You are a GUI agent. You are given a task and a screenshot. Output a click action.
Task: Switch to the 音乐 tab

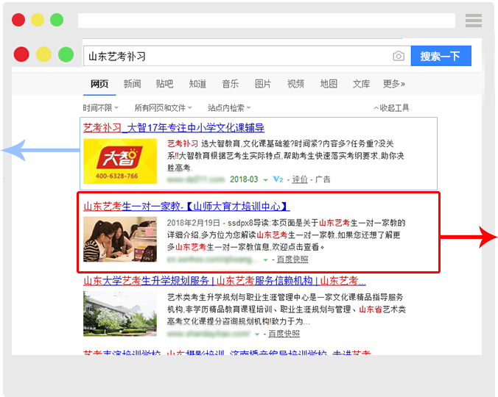click(x=231, y=84)
